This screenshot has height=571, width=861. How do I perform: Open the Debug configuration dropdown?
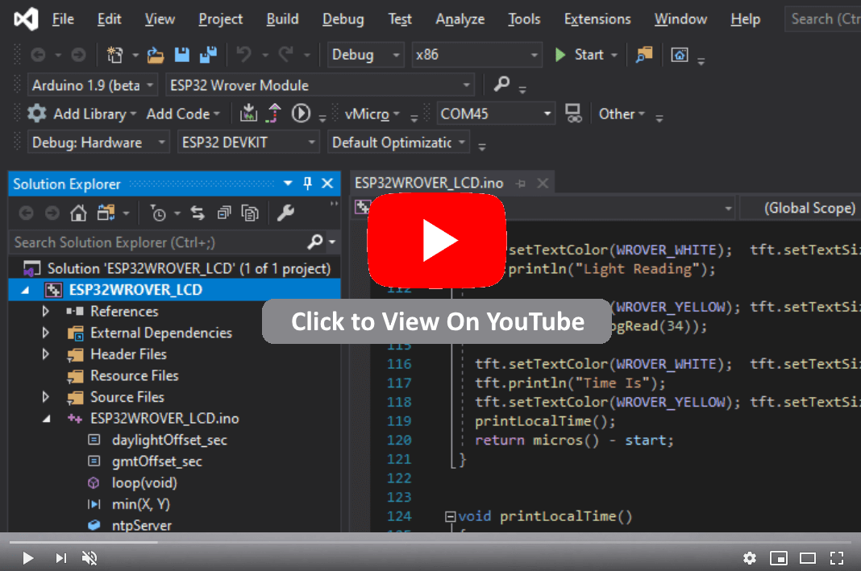[x=366, y=55]
